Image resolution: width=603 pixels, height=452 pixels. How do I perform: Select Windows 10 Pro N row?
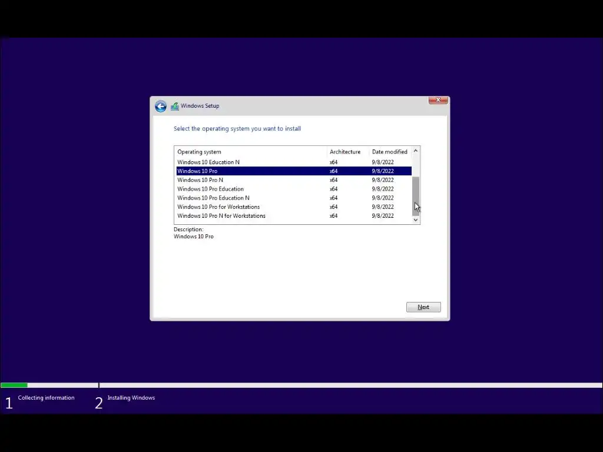tap(294, 180)
